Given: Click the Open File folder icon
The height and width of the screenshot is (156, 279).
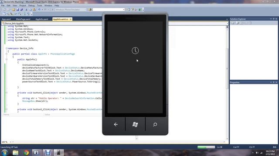Looking at the screenshot, I should pos(14,10).
